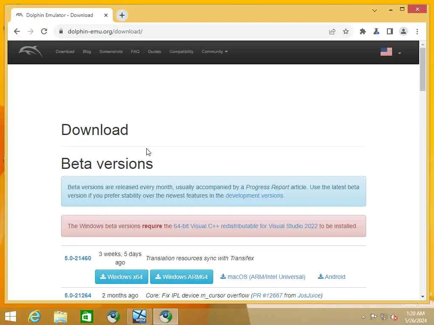Click the Action Center flag tray icon

(373, 317)
